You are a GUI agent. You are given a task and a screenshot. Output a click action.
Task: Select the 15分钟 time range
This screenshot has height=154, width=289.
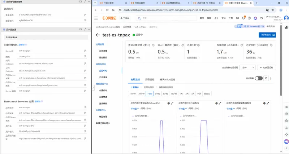tap(133, 94)
